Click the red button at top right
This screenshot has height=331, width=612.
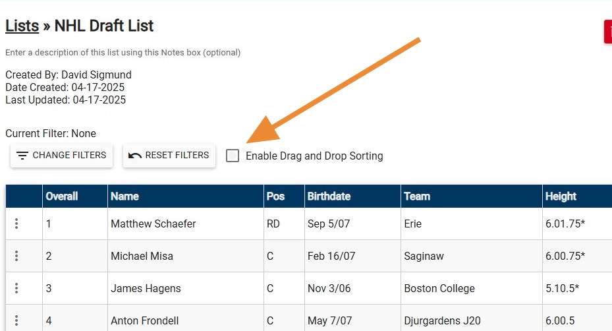(x=608, y=32)
